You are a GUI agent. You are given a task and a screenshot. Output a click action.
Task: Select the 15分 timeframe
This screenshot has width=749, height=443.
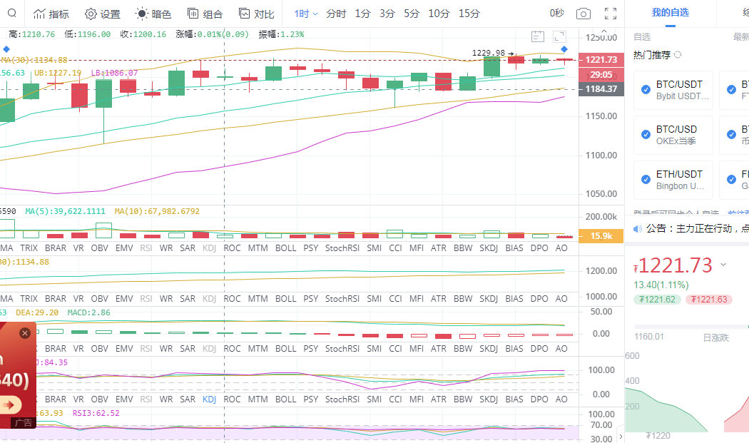point(469,14)
